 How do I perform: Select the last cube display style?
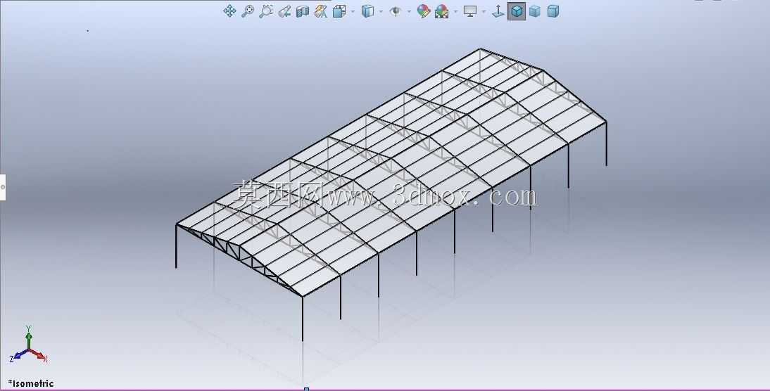pyautogui.click(x=553, y=11)
